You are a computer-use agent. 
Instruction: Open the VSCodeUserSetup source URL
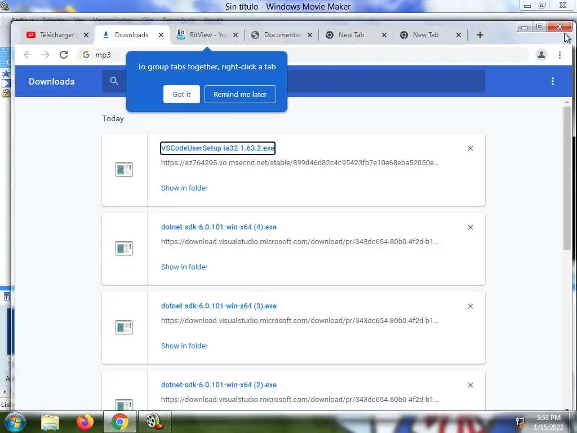coord(300,163)
